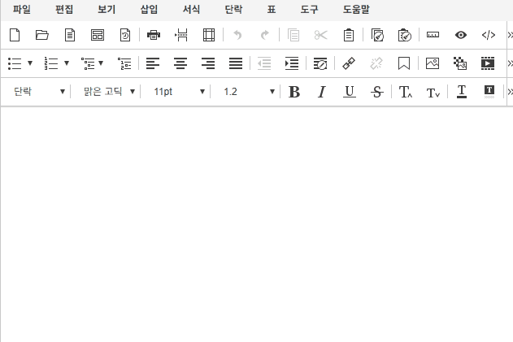Open the 서식 menu
513x342 pixels.
[x=191, y=11]
